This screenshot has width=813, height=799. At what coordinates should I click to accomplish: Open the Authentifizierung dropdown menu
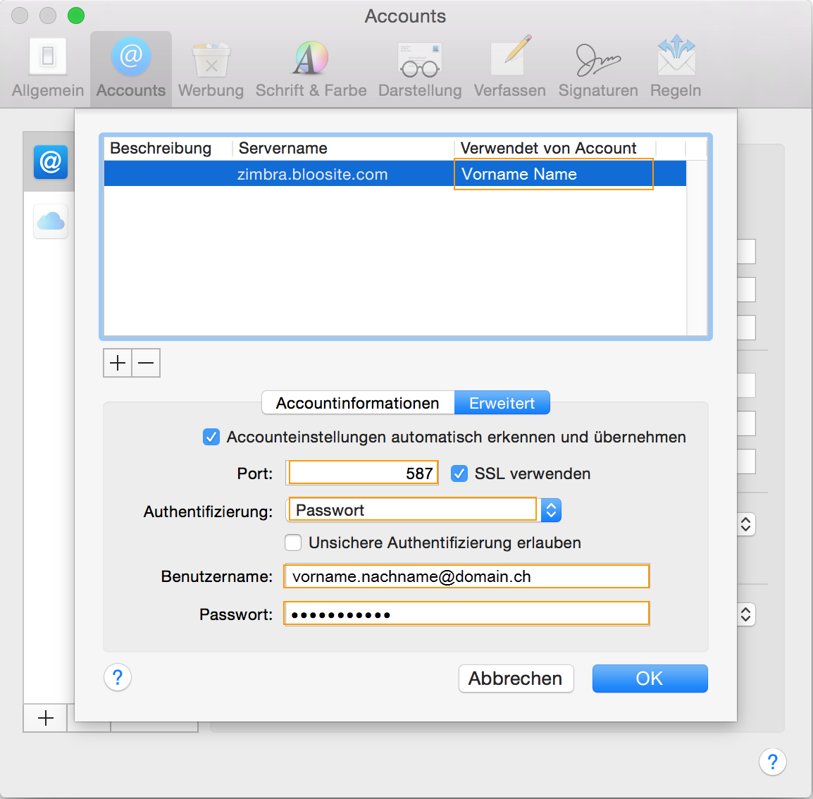tap(551, 510)
